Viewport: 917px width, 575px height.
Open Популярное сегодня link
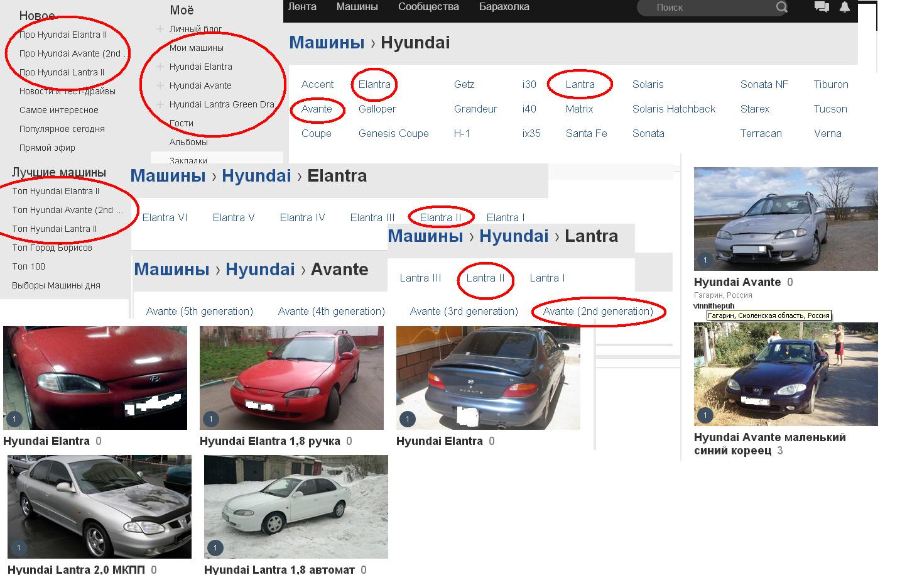tap(62, 129)
